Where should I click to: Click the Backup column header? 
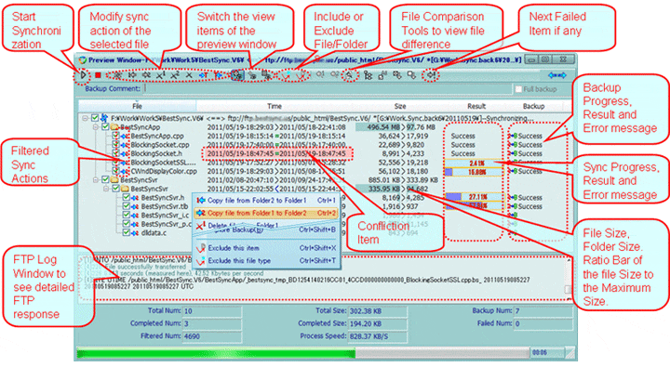coord(534,106)
